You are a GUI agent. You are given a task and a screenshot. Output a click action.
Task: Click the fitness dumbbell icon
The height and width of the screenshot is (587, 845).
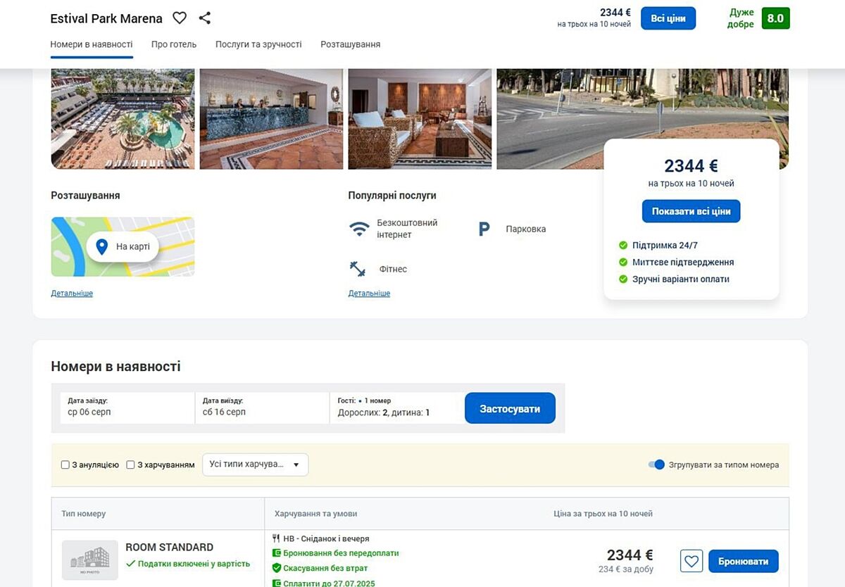pyautogui.click(x=358, y=269)
